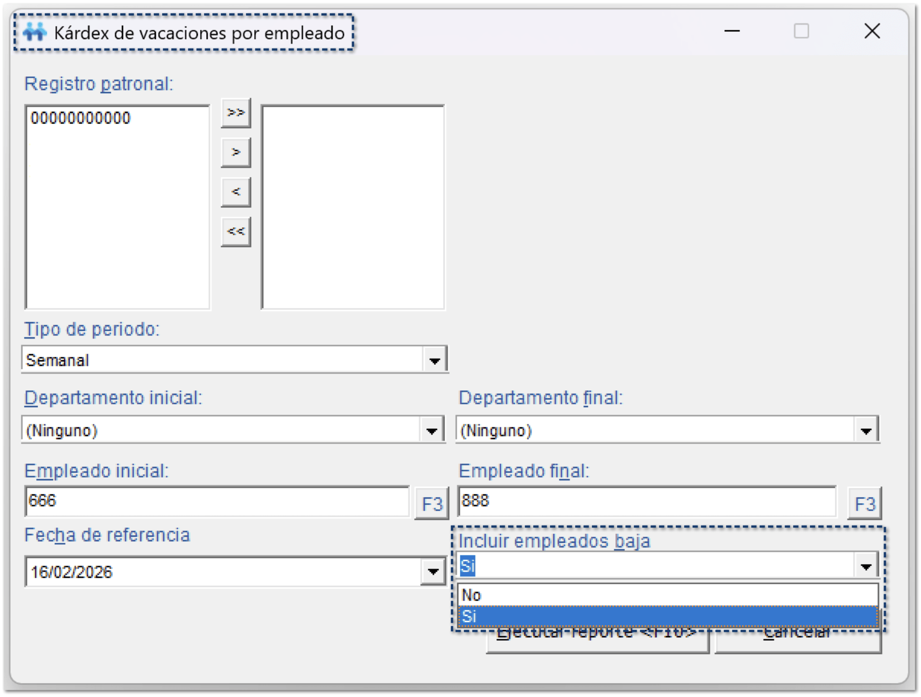921x697 pixels.
Task: Expand the Departamento inicial dropdown
Action: [431, 431]
